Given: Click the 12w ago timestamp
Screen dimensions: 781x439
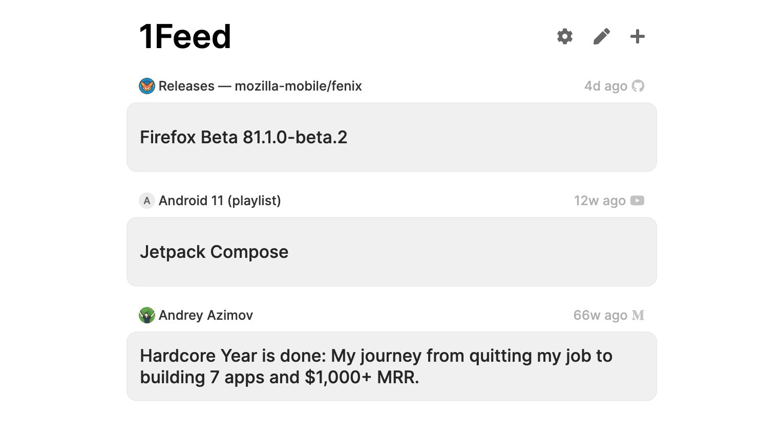Looking at the screenshot, I should [x=600, y=201].
